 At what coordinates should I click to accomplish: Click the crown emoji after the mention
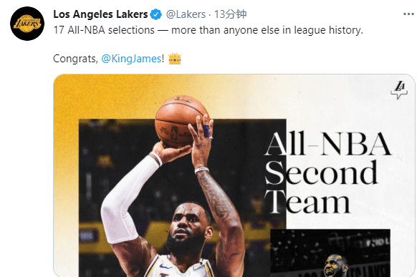point(175,59)
